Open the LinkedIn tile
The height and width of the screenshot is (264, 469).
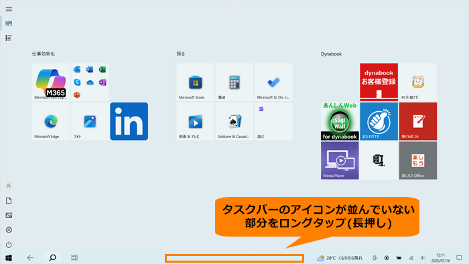(x=129, y=121)
